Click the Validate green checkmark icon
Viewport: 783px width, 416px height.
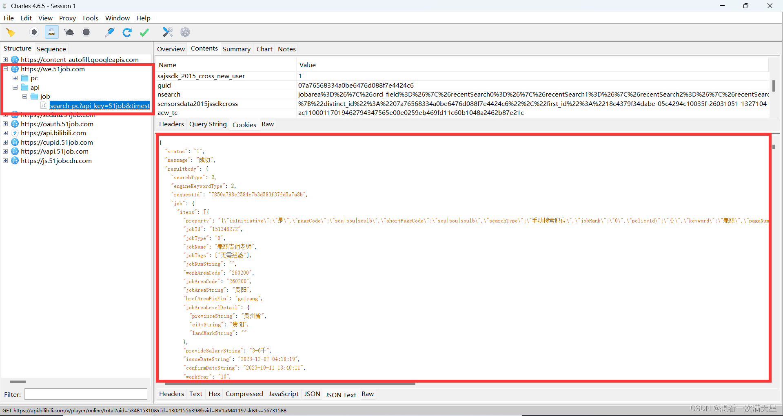(x=144, y=32)
